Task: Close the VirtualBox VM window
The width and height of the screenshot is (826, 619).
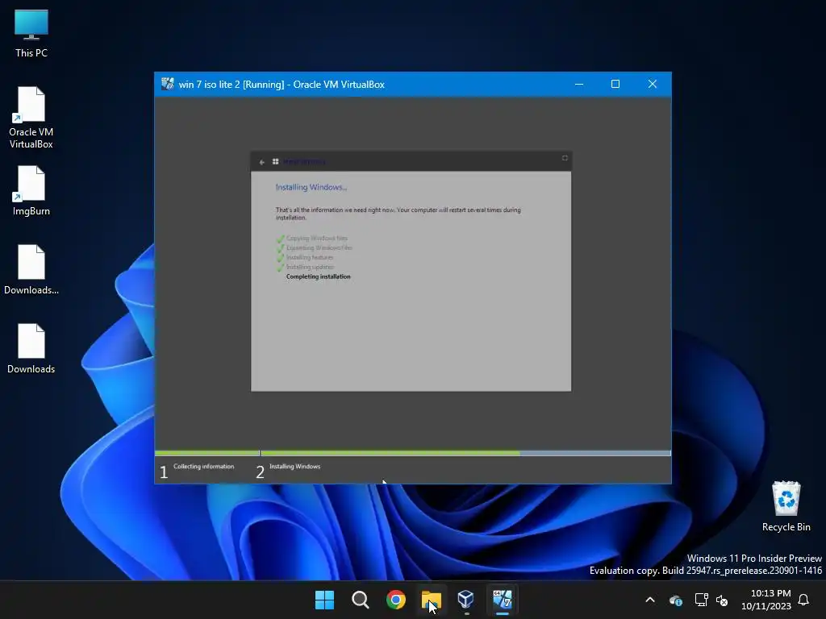Action: 652,84
